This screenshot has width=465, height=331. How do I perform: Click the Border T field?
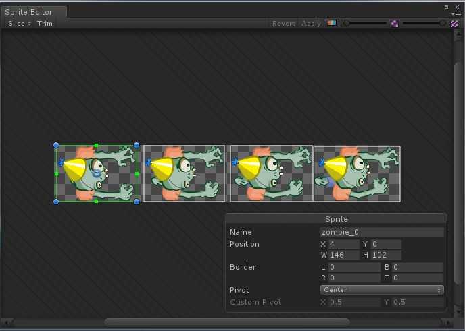pyautogui.click(x=418, y=278)
